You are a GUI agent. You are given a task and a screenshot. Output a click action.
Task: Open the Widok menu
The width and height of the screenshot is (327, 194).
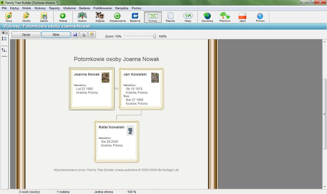27,8
